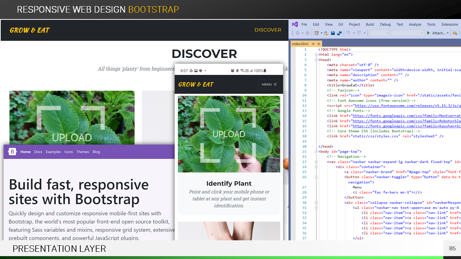Click the New Project icon

(317, 33)
